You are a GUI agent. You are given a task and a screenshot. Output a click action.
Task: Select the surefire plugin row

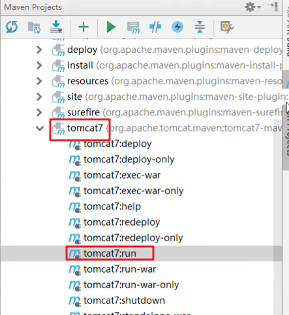pyautogui.click(x=142, y=112)
